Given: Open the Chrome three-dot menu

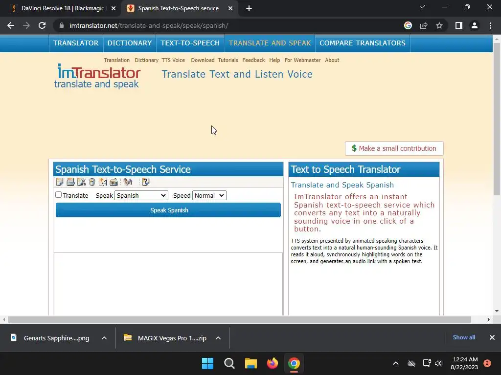Looking at the screenshot, I should (x=490, y=25).
